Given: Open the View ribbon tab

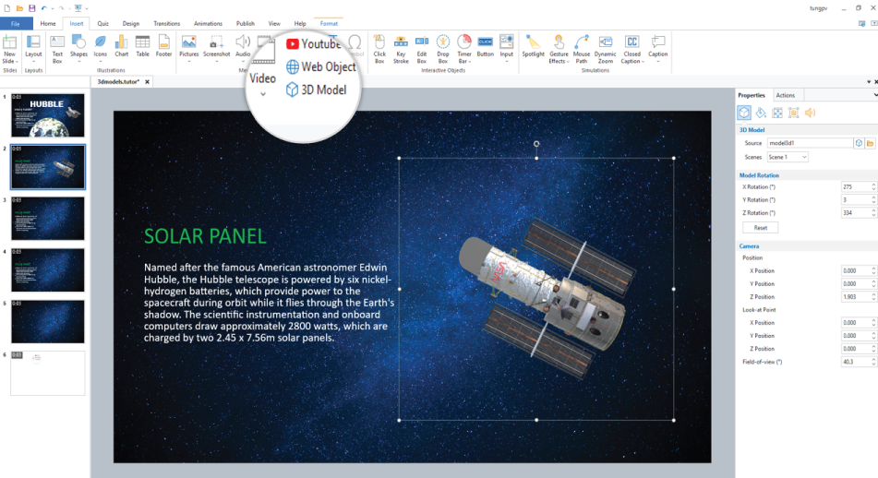Looking at the screenshot, I should point(274,23).
